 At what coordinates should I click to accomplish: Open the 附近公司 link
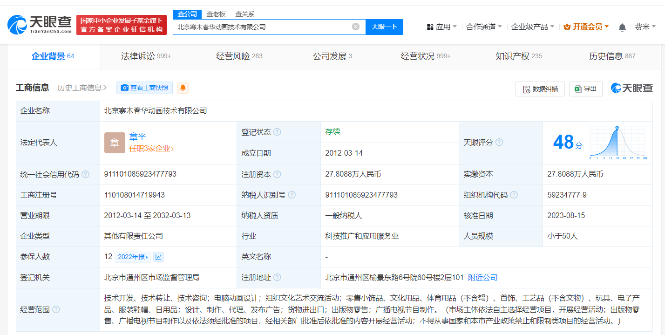click(483, 277)
